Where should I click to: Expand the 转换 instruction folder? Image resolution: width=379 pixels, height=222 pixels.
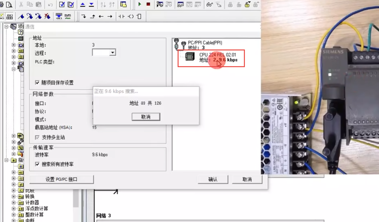[x=14, y=196]
